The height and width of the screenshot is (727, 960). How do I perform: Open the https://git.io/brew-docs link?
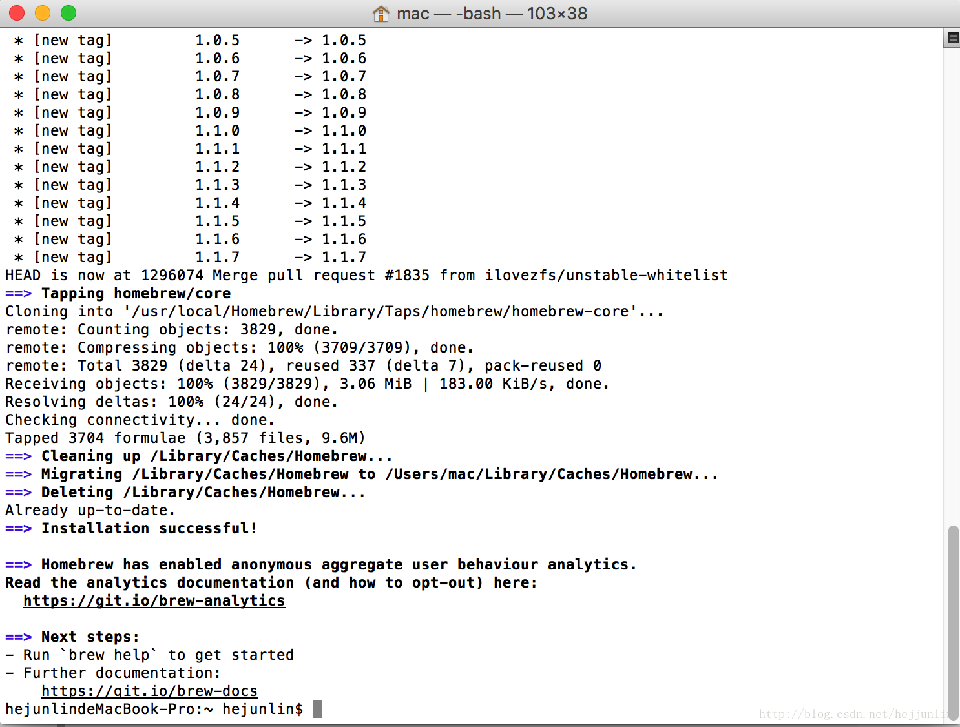pos(149,691)
